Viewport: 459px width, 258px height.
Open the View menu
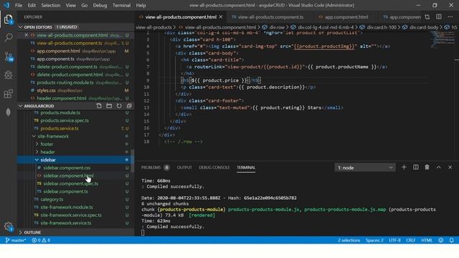point(70,5)
